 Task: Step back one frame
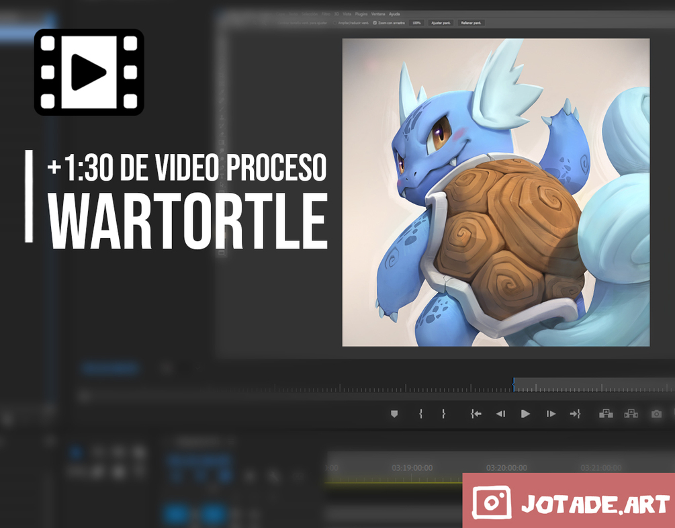pyautogui.click(x=500, y=414)
